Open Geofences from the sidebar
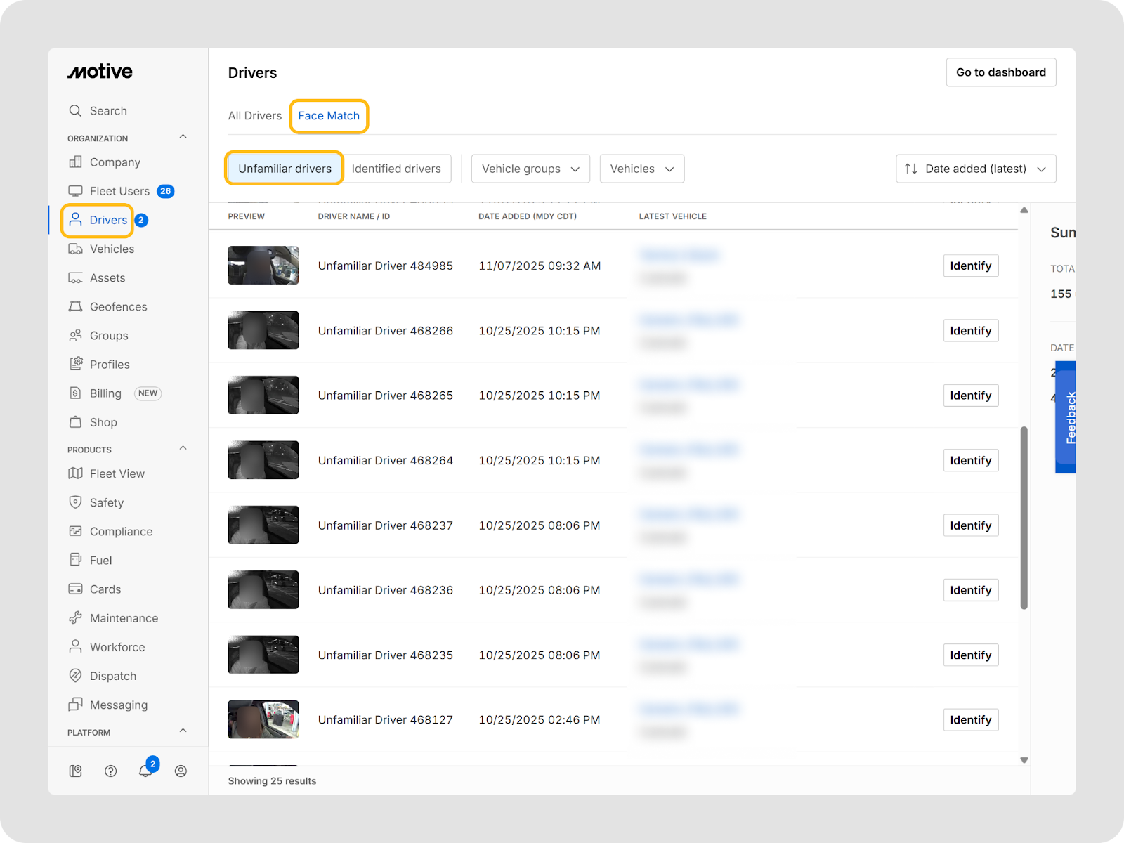Screen dimensions: 1124x843 tap(118, 307)
